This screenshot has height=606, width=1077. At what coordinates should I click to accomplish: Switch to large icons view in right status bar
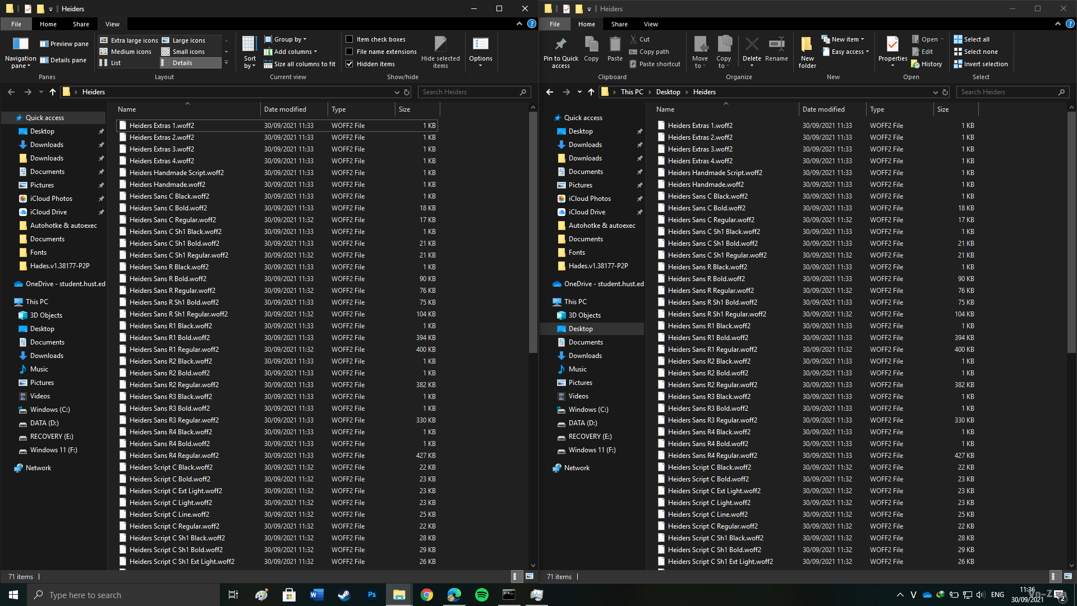click(1067, 576)
